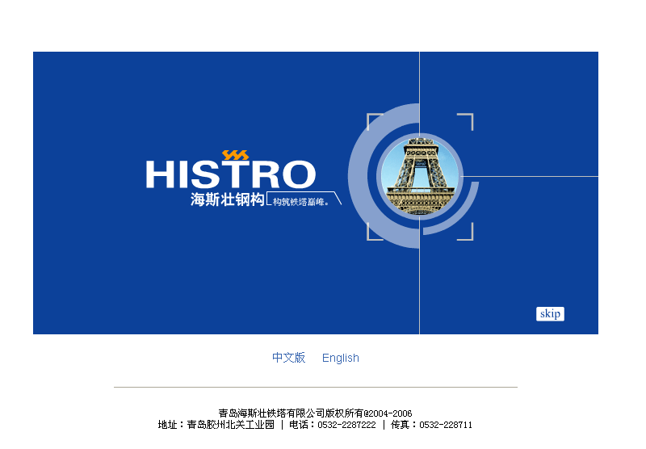The width and height of the screenshot is (646, 449).
Task: Click the HISTRO logo text
Action: pyautogui.click(x=231, y=174)
